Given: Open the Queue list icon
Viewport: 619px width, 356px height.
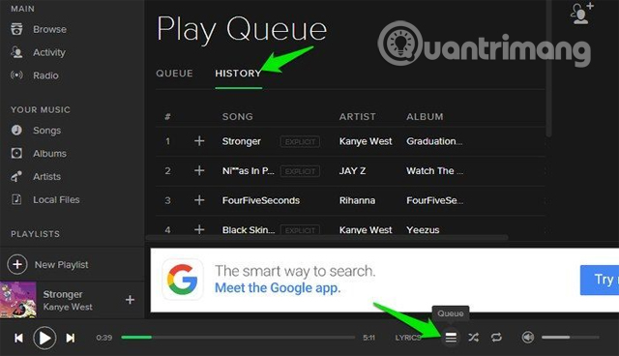Looking at the screenshot, I should [451, 338].
